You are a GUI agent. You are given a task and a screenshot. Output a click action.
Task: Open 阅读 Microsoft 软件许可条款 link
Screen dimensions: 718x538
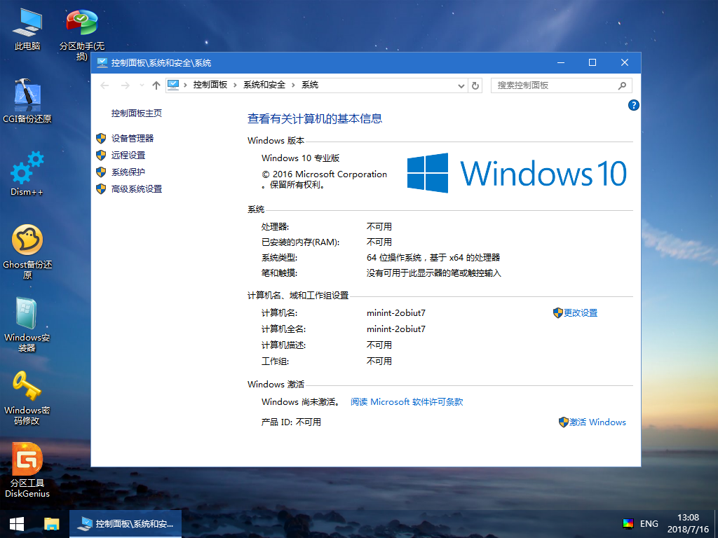[x=407, y=402]
